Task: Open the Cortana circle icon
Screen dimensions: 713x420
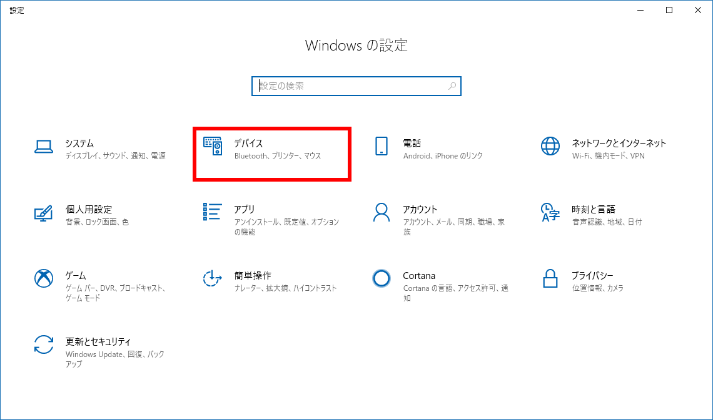Action: pos(381,278)
